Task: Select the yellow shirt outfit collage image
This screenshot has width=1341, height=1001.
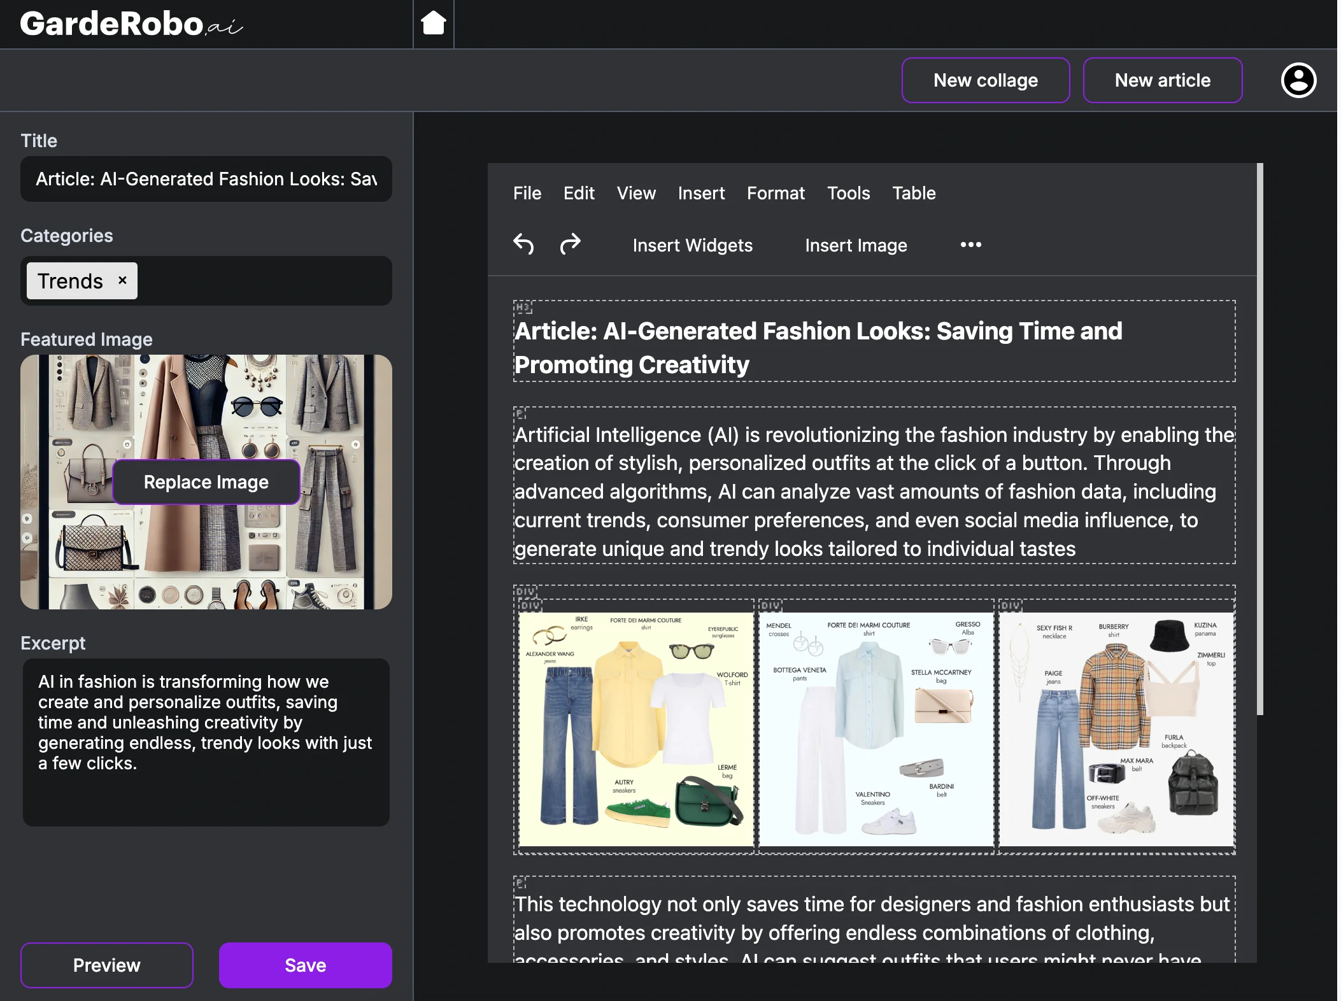Action: [635, 728]
